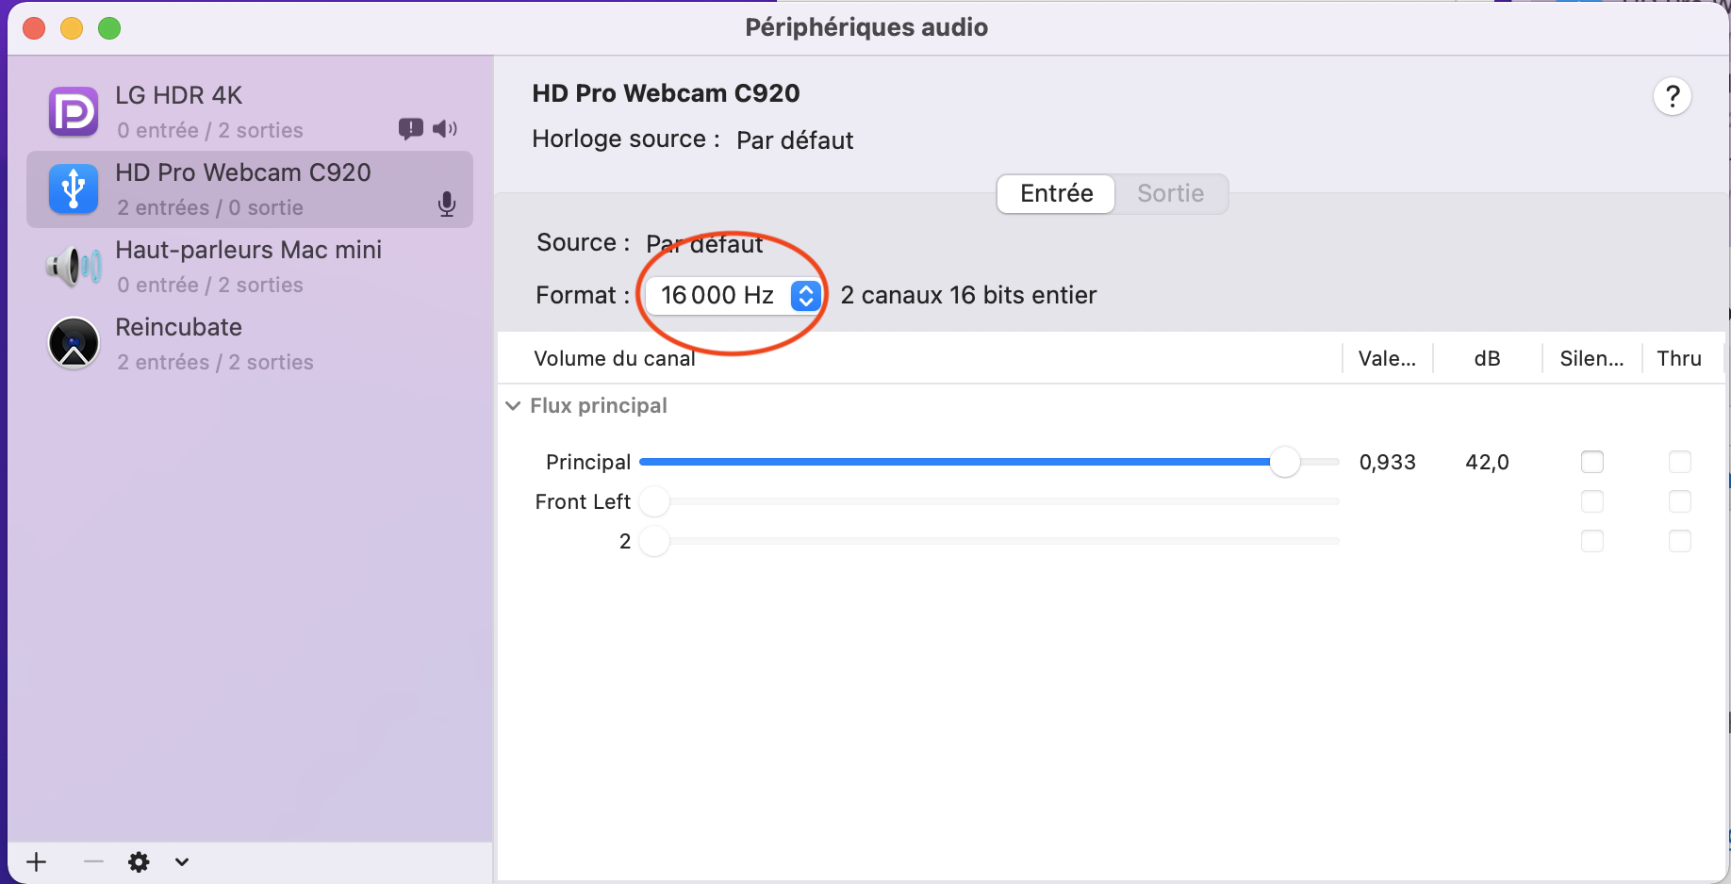Click the Périphériques audio window title
Image resolution: width=1731 pixels, height=884 pixels.
point(866,27)
